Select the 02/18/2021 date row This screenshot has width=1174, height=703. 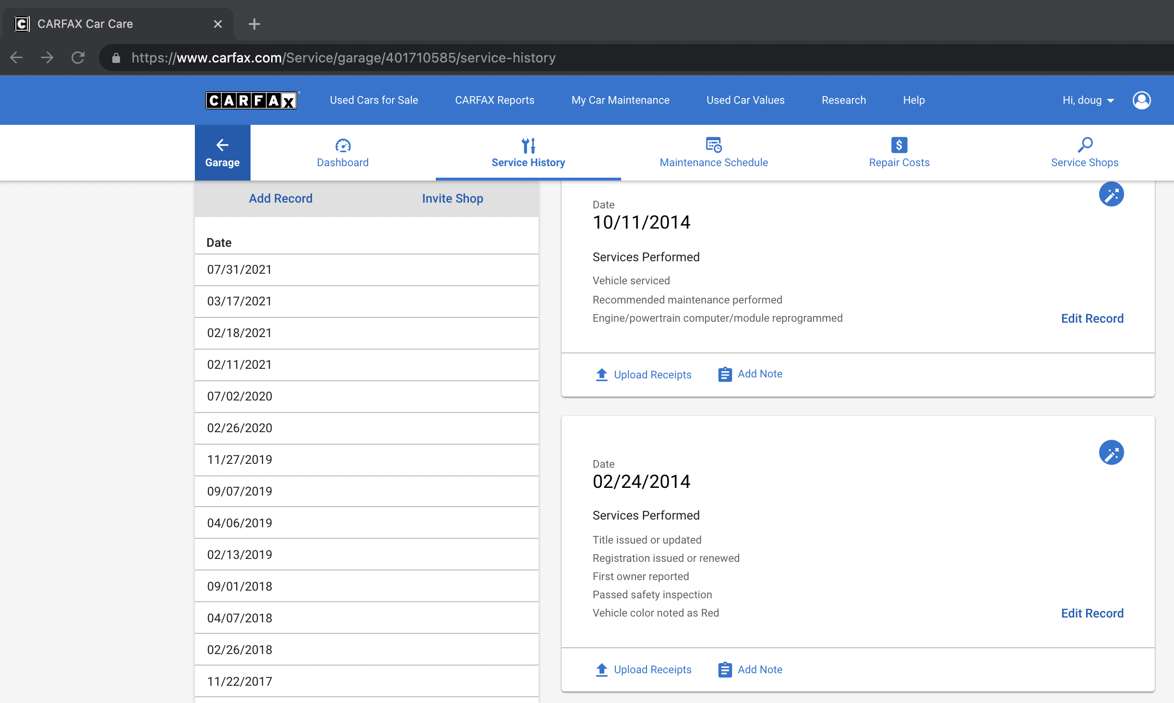367,333
